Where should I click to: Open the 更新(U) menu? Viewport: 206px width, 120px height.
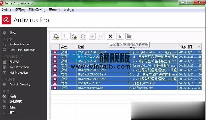(x=54, y=10)
